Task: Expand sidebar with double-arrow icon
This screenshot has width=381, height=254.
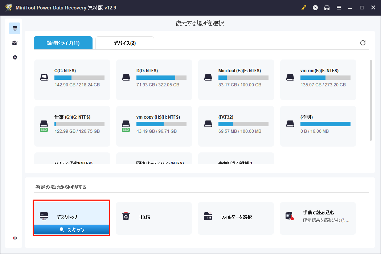Action: point(15,238)
